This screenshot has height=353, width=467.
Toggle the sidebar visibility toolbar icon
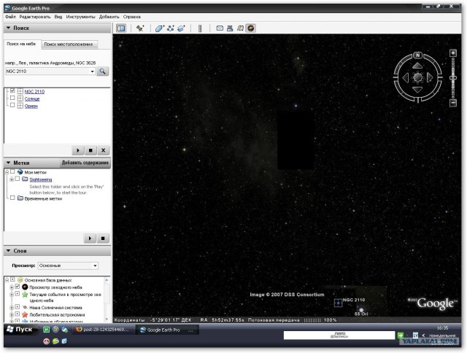[121, 28]
